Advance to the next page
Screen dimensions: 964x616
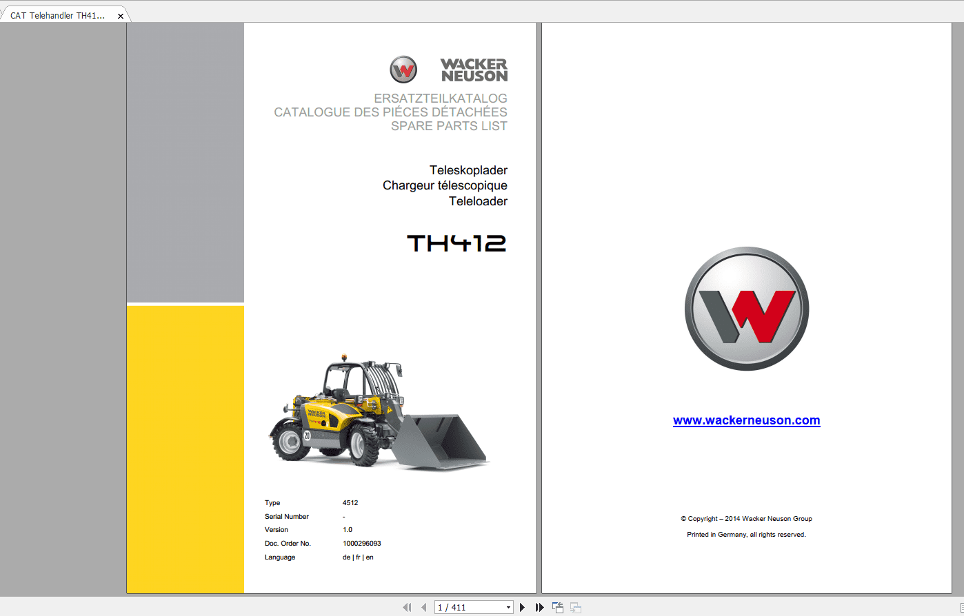click(522, 607)
